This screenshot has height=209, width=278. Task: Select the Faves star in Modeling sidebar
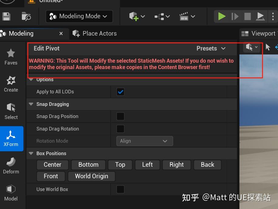click(x=11, y=56)
